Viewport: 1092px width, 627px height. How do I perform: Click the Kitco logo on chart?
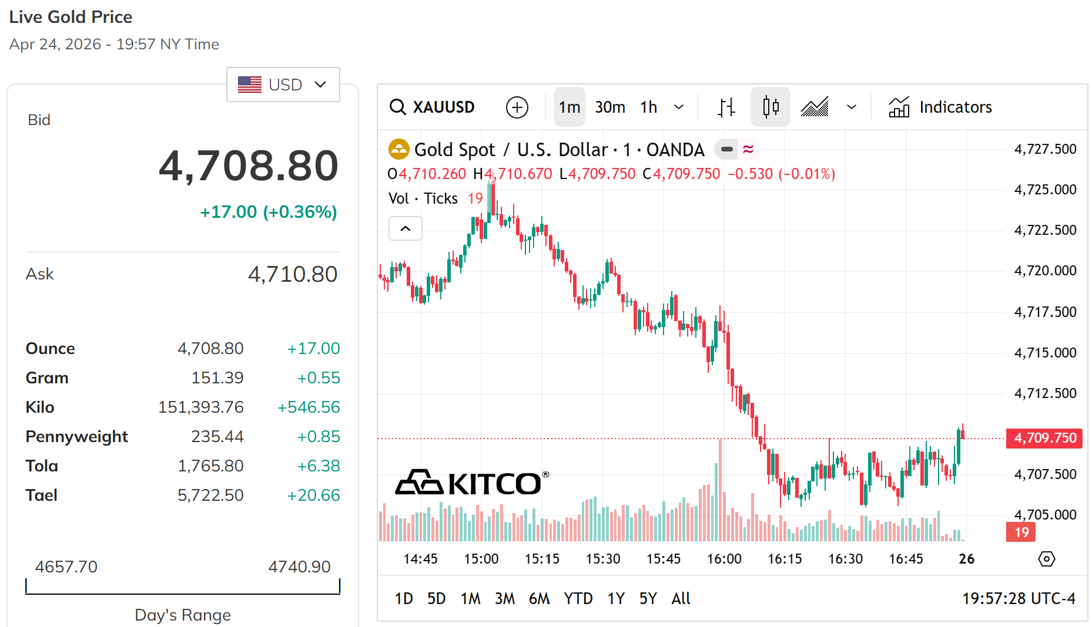[471, 483]
